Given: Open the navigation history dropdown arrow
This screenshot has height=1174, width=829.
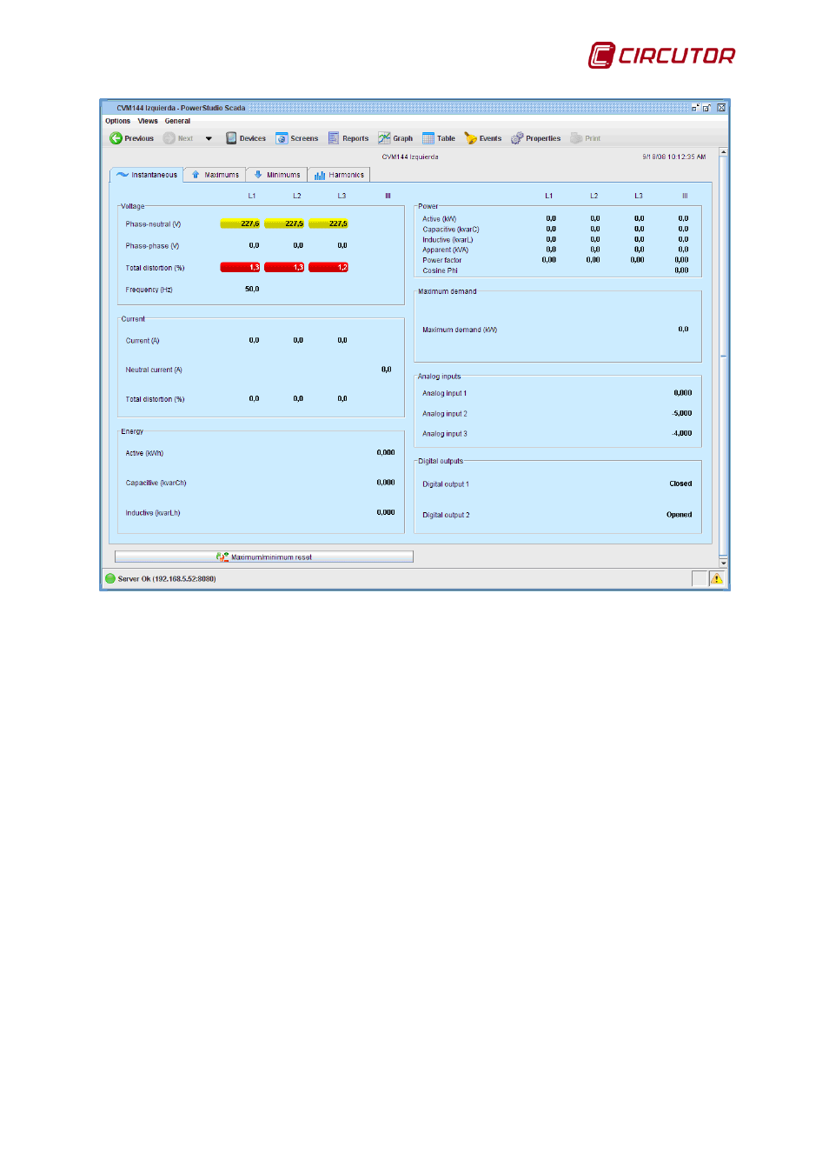Looking at the screenshot, I should click(209, 138).
